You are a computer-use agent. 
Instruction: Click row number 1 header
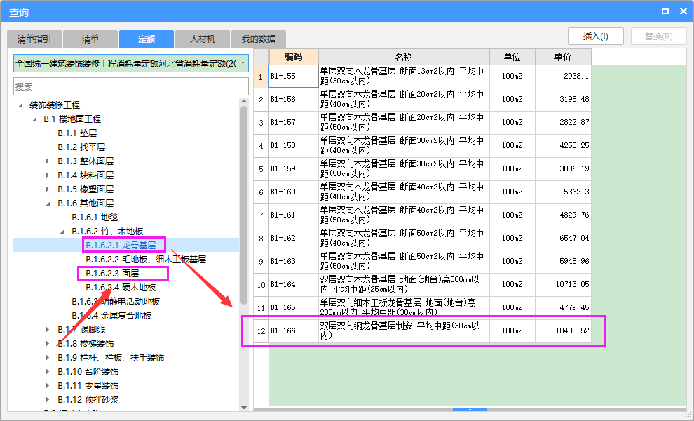click(261, 76)
